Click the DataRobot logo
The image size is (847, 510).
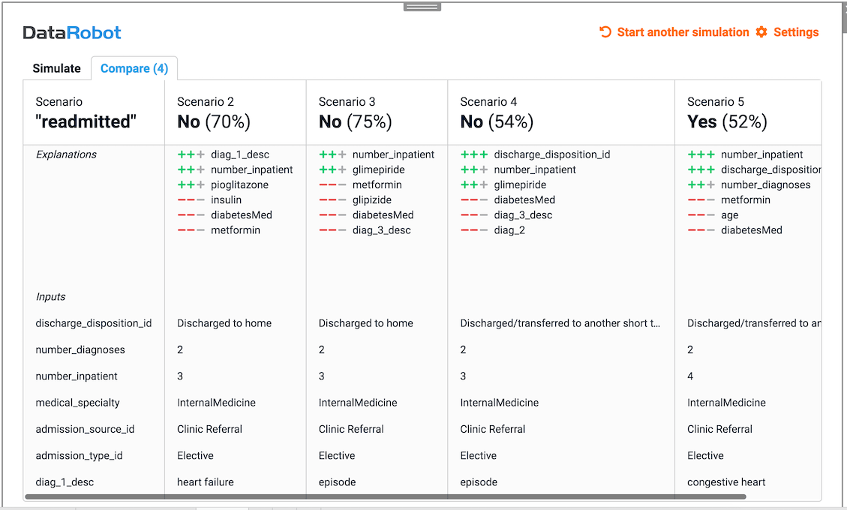tap(72, 32)
